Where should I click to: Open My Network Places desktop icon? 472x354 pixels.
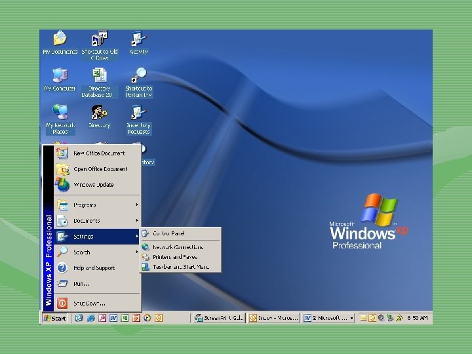click(x=60, y=119)
